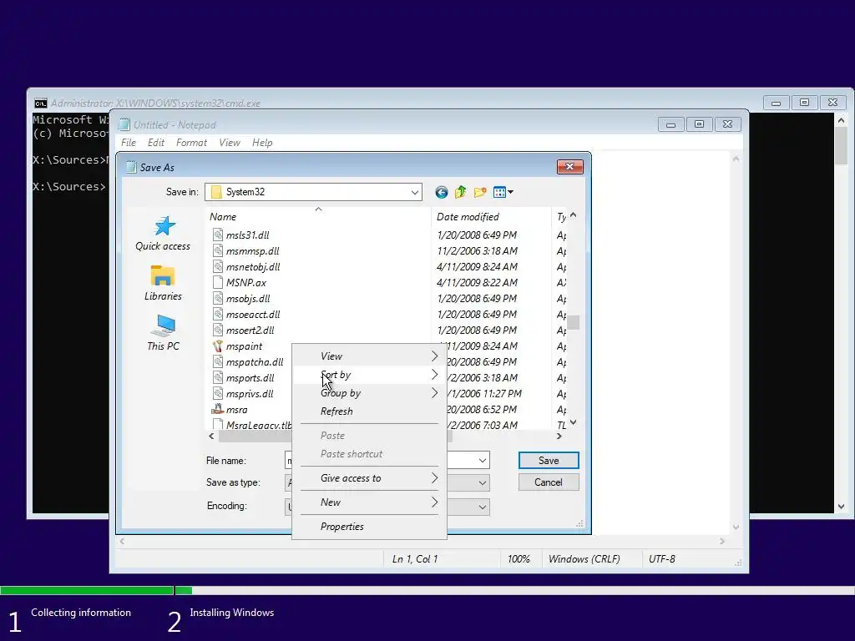Image resolution: width=855 pixels, height=641 pixels.
Task: Click the Notepad icon in Save As title bar
Action: (131, 167)
